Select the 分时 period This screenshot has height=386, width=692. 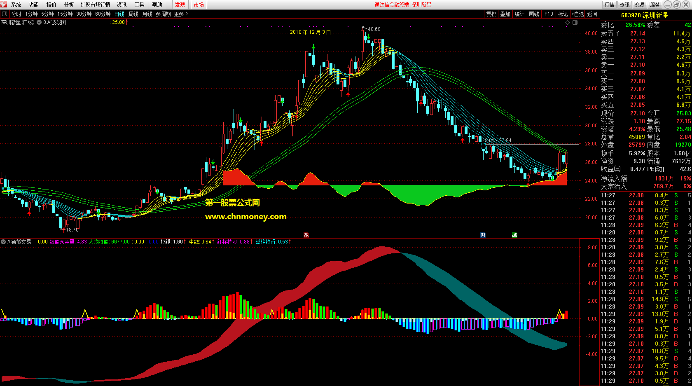coord(16,14)
